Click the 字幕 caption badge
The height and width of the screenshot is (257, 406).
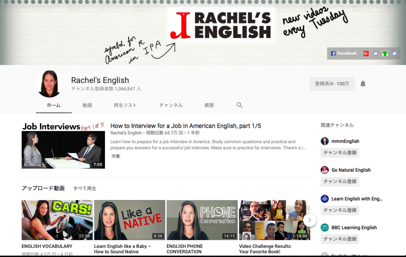[116, 156]
